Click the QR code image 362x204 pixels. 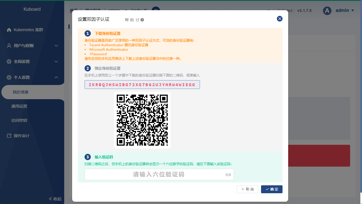click(x=142, y=120)
